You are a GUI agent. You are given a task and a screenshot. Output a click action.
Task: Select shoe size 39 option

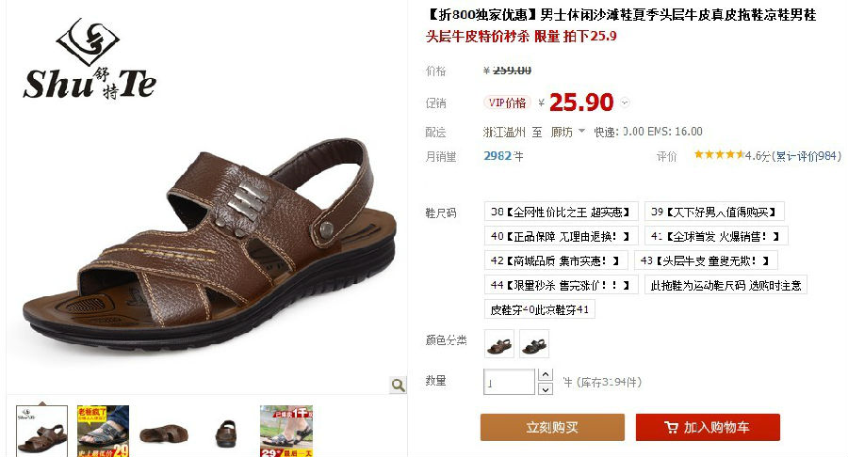(x=714, y=212)
